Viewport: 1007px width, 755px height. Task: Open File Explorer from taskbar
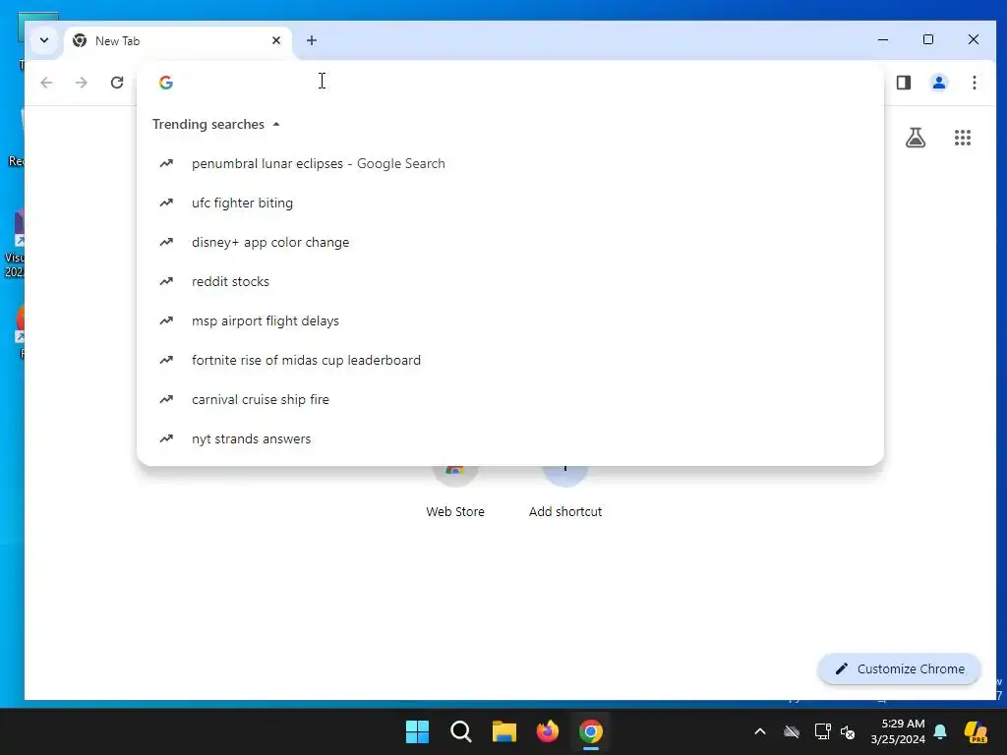point(504,731)
